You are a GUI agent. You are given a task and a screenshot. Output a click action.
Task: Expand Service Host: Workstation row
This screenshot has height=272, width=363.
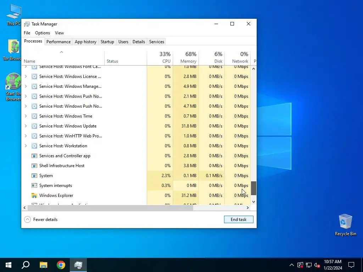pos(26,146)
